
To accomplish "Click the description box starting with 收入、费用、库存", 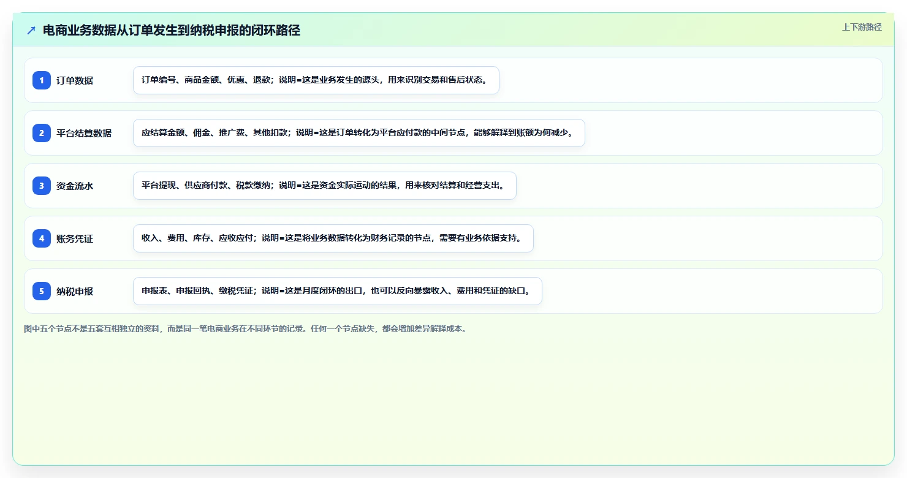I will point(333,238).
